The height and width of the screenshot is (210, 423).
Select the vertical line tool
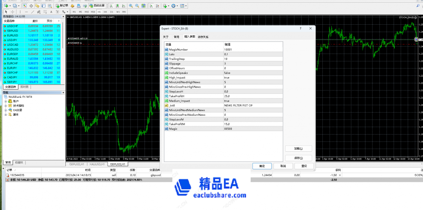click(20, 12)
